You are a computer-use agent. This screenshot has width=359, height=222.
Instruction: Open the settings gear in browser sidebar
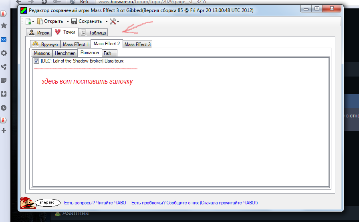pyautogui.click(x=4, y=53)
